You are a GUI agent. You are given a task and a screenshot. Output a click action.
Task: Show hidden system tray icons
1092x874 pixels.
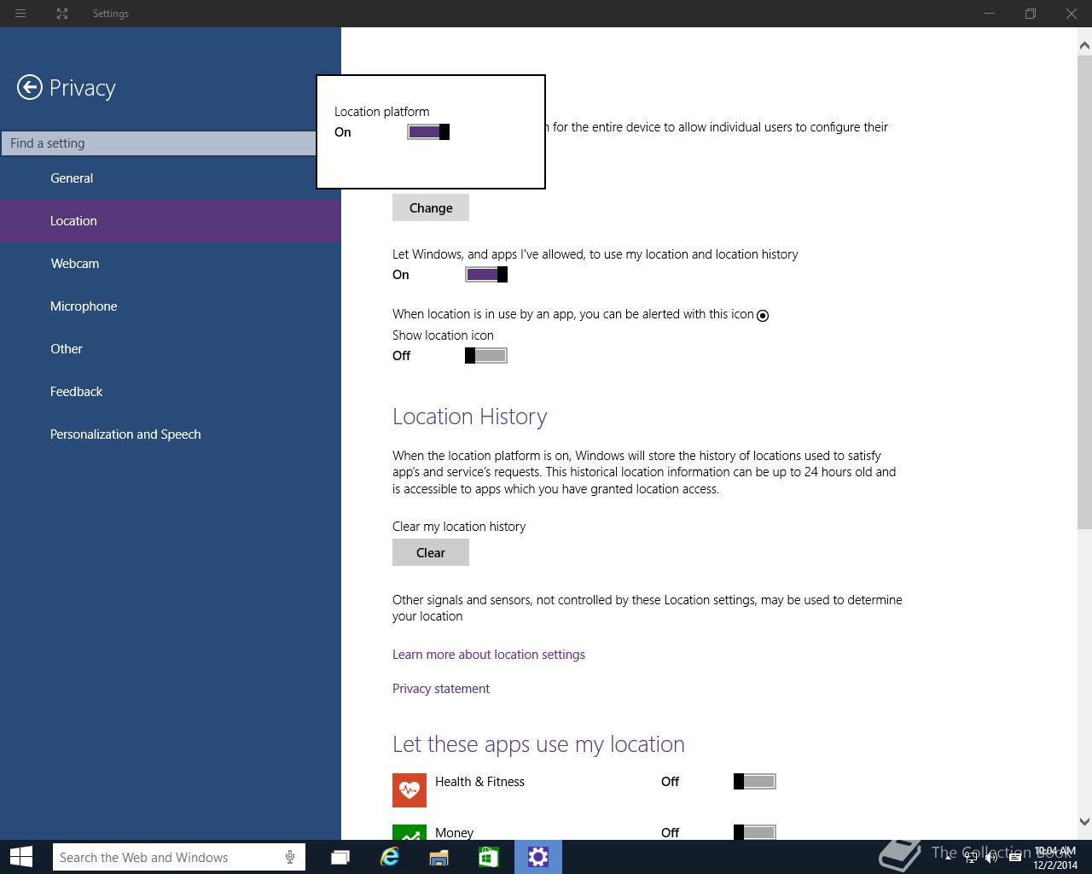coord(949,858)
